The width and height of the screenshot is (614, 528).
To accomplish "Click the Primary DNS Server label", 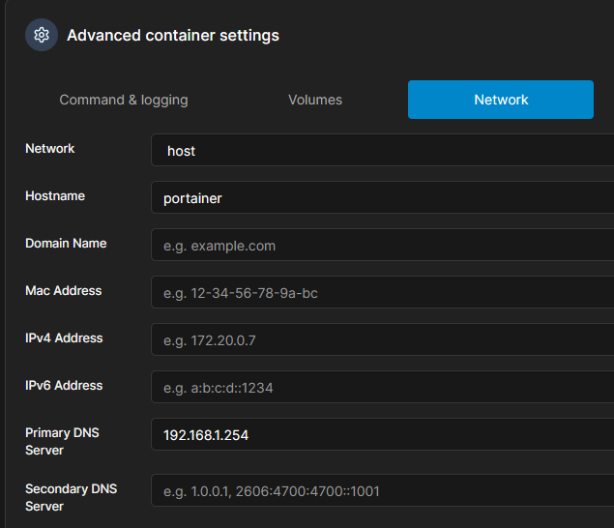I will (x=62, y=441).
